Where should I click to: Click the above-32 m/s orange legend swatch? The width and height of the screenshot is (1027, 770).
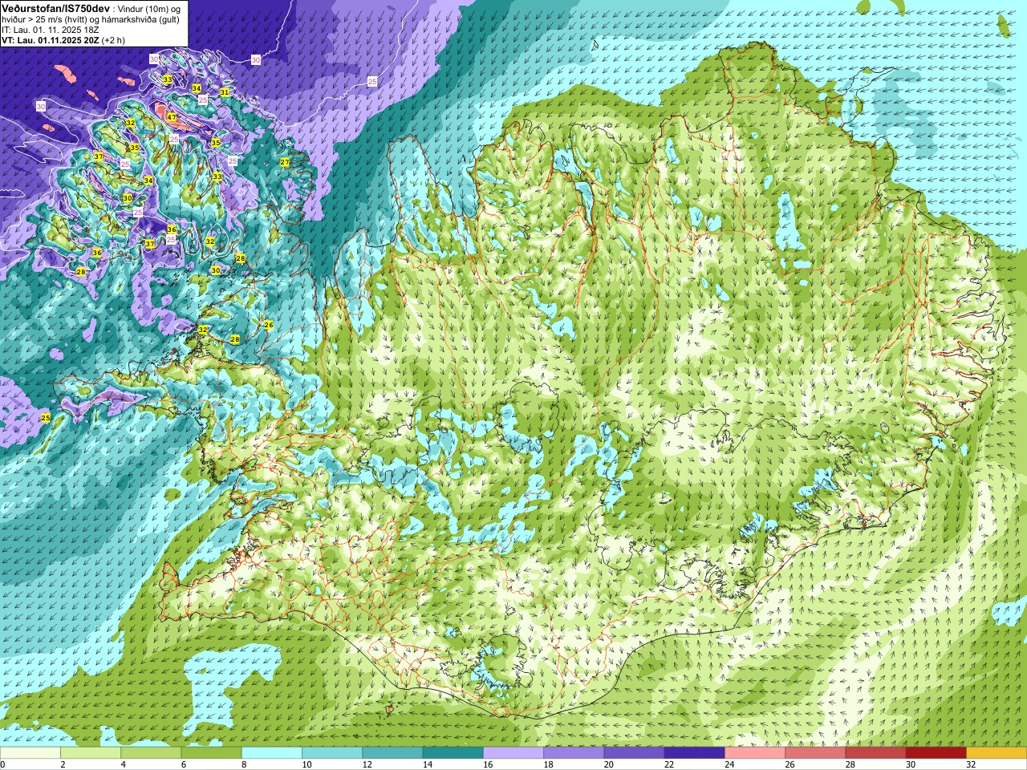tap(997, 753)
